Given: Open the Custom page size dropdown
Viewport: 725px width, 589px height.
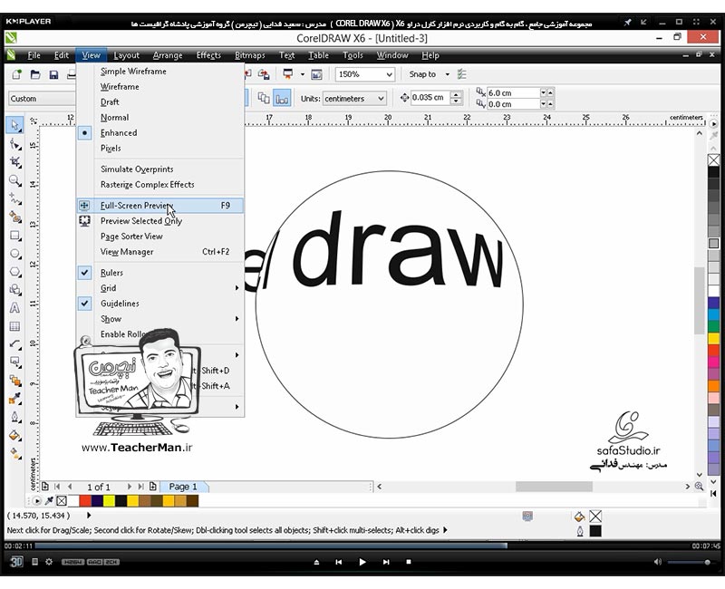Looking at the screenshot, I should (42, 99).
